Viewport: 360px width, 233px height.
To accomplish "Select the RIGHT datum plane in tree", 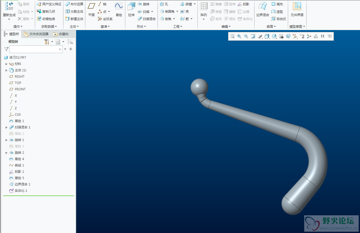I will click(17, 77).
